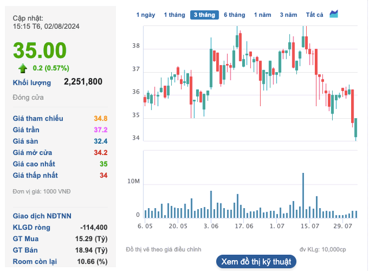Viewport: 369px width, 271px height.
Task: Show the '1 năm' chart period
Action: tap(263, 15)
